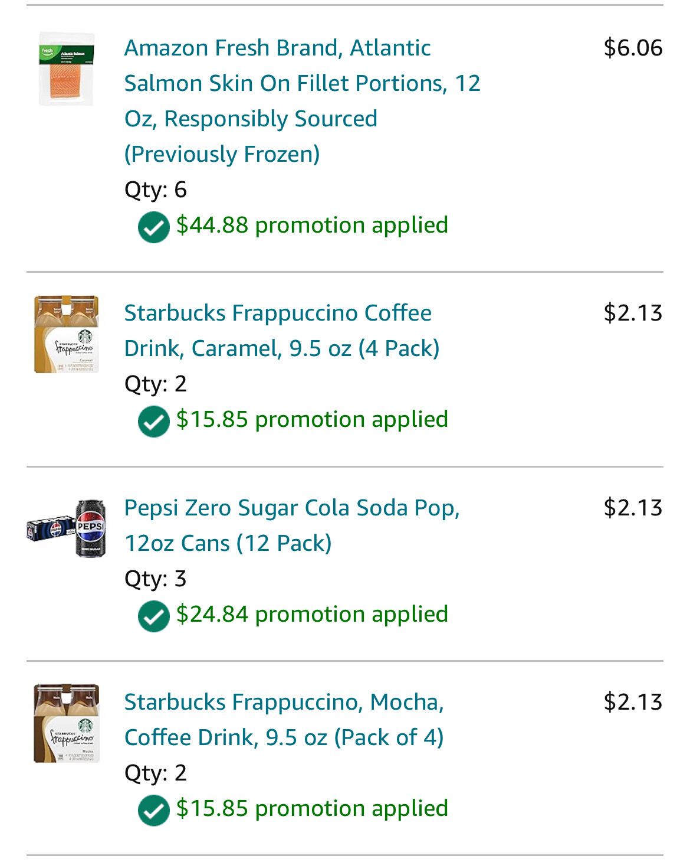The width and height of the screenshot is (690, 862).
Task: Open Amazon Fresh Atlantic Salmon Fillet link
Action: point(303,101)
